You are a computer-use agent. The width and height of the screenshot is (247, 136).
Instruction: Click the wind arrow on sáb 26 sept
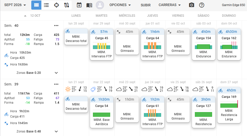pyautogui.click(x=207, y=89)
